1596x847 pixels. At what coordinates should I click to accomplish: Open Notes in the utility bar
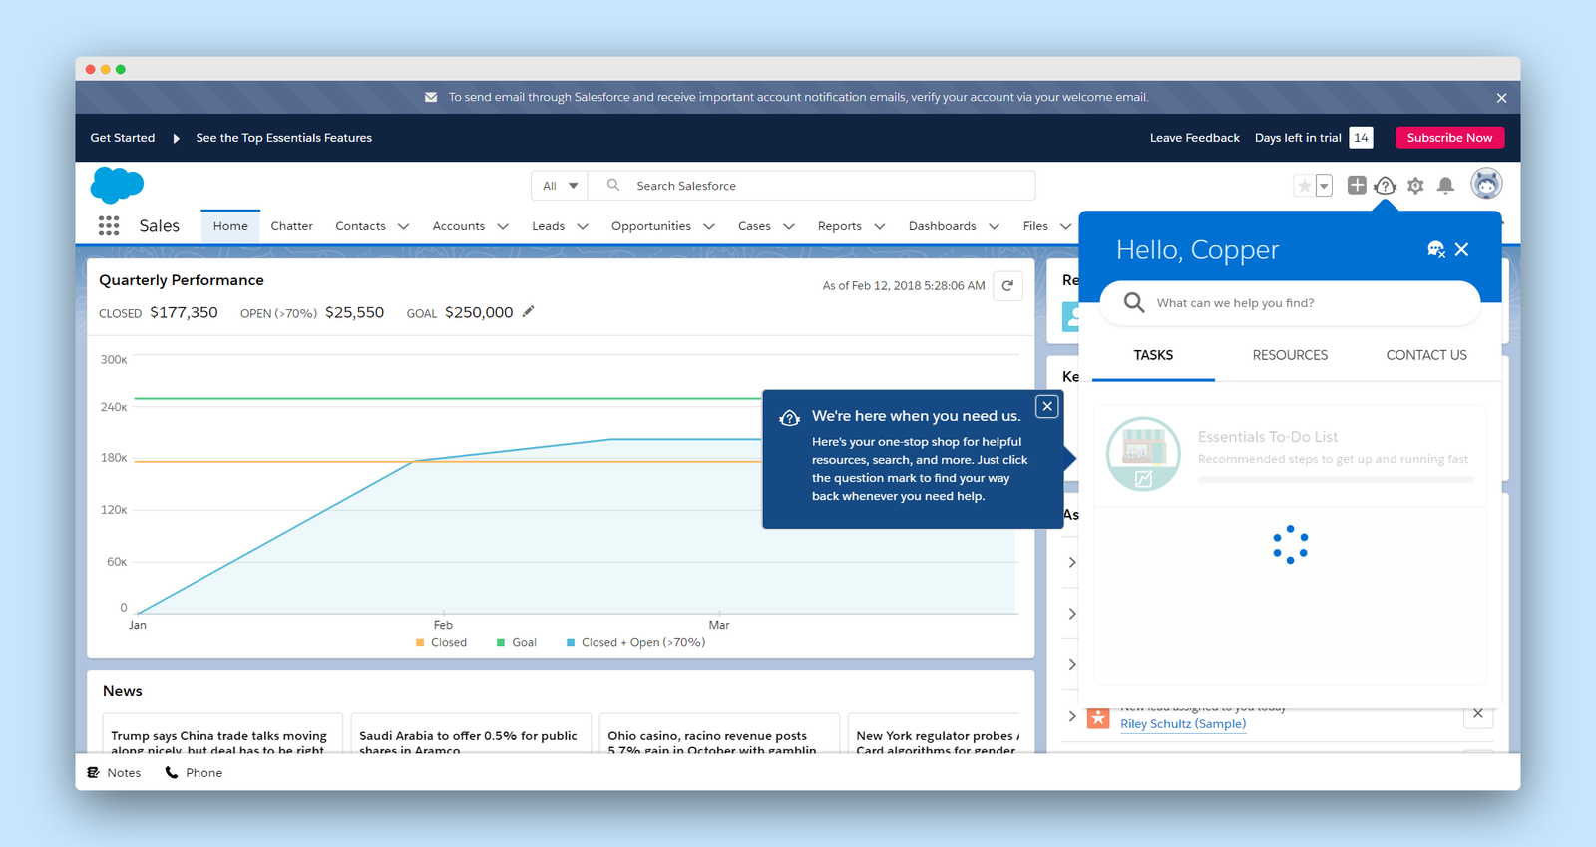click(x=114, y=772)
